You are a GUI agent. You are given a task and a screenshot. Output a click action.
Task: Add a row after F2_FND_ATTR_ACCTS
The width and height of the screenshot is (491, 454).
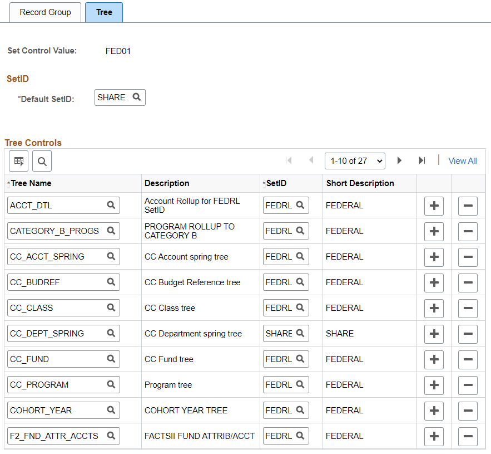tap(434, 436)
